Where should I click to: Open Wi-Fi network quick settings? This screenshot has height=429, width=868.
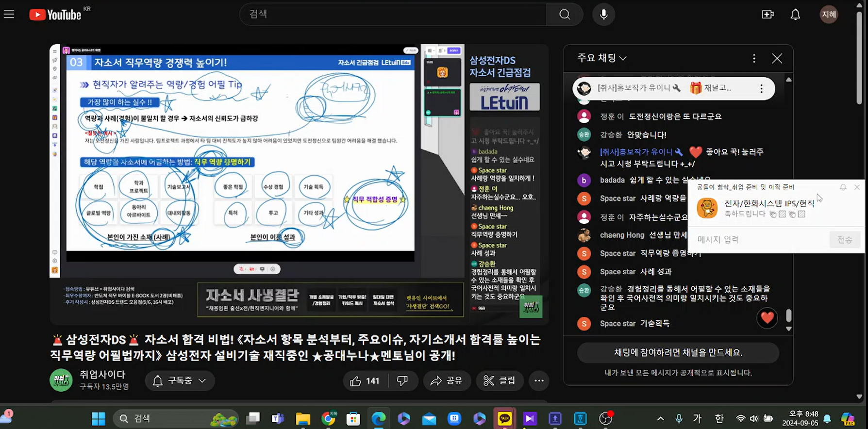(740, 418)
